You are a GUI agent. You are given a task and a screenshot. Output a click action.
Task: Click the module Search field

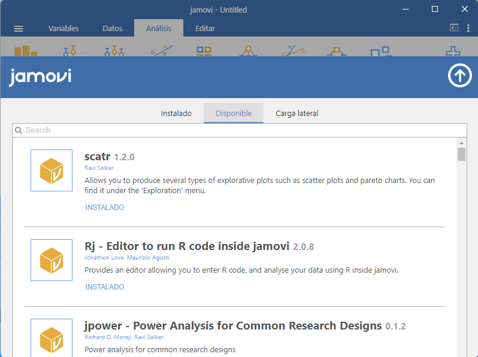[x=240, y=130]
